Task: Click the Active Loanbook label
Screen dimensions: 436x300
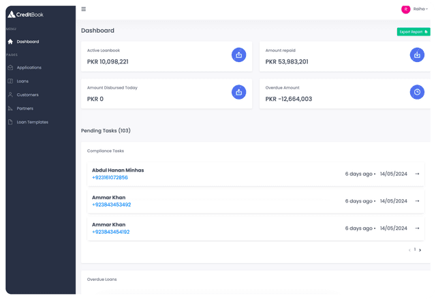Action: pyautogui.click(x=104, y=50)
